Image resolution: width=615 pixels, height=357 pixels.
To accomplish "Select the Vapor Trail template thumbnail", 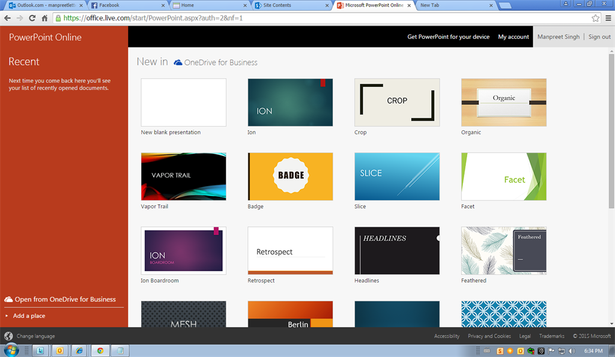I will tap(184, 176).
